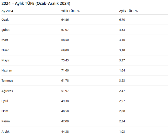Click the 'Mart' month cell
The width and height of the screenshot is (168, 137).
click(5, 40)
